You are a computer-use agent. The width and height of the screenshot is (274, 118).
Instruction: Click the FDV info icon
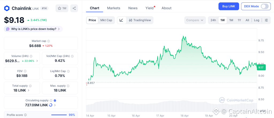(25, 71)
